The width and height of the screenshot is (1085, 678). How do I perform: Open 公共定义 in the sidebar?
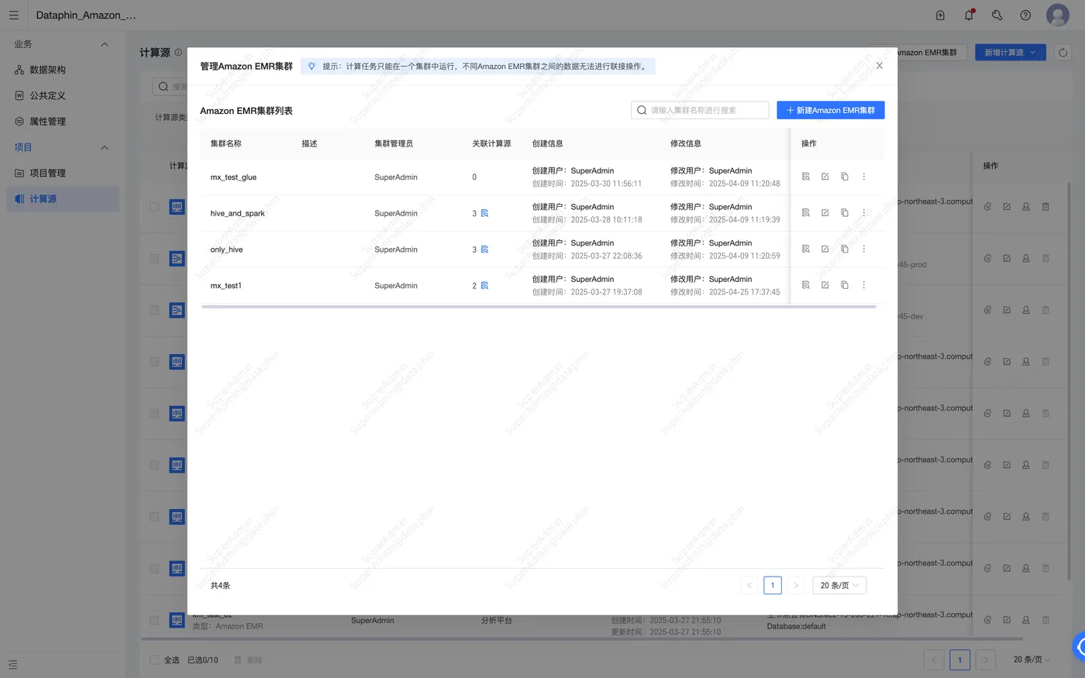tap(63, 95)
